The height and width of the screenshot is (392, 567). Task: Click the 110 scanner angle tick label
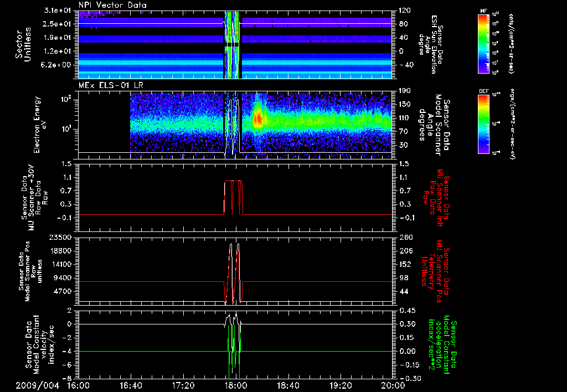click(404, 118)
